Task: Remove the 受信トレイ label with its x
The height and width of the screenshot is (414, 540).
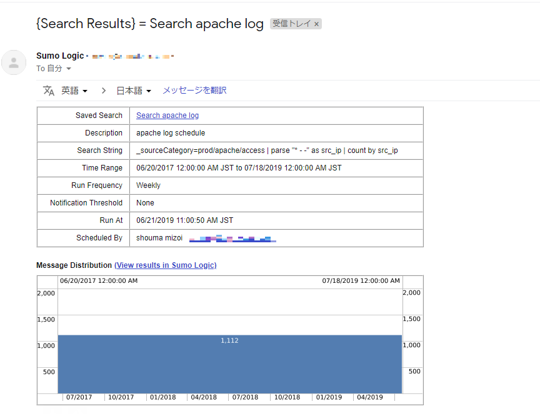Action: click(x=316, y=24)
